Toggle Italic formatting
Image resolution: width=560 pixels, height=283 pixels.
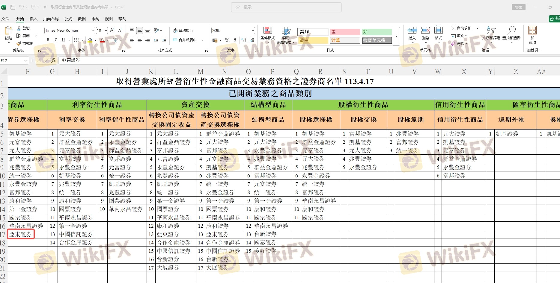pos(55,40)
